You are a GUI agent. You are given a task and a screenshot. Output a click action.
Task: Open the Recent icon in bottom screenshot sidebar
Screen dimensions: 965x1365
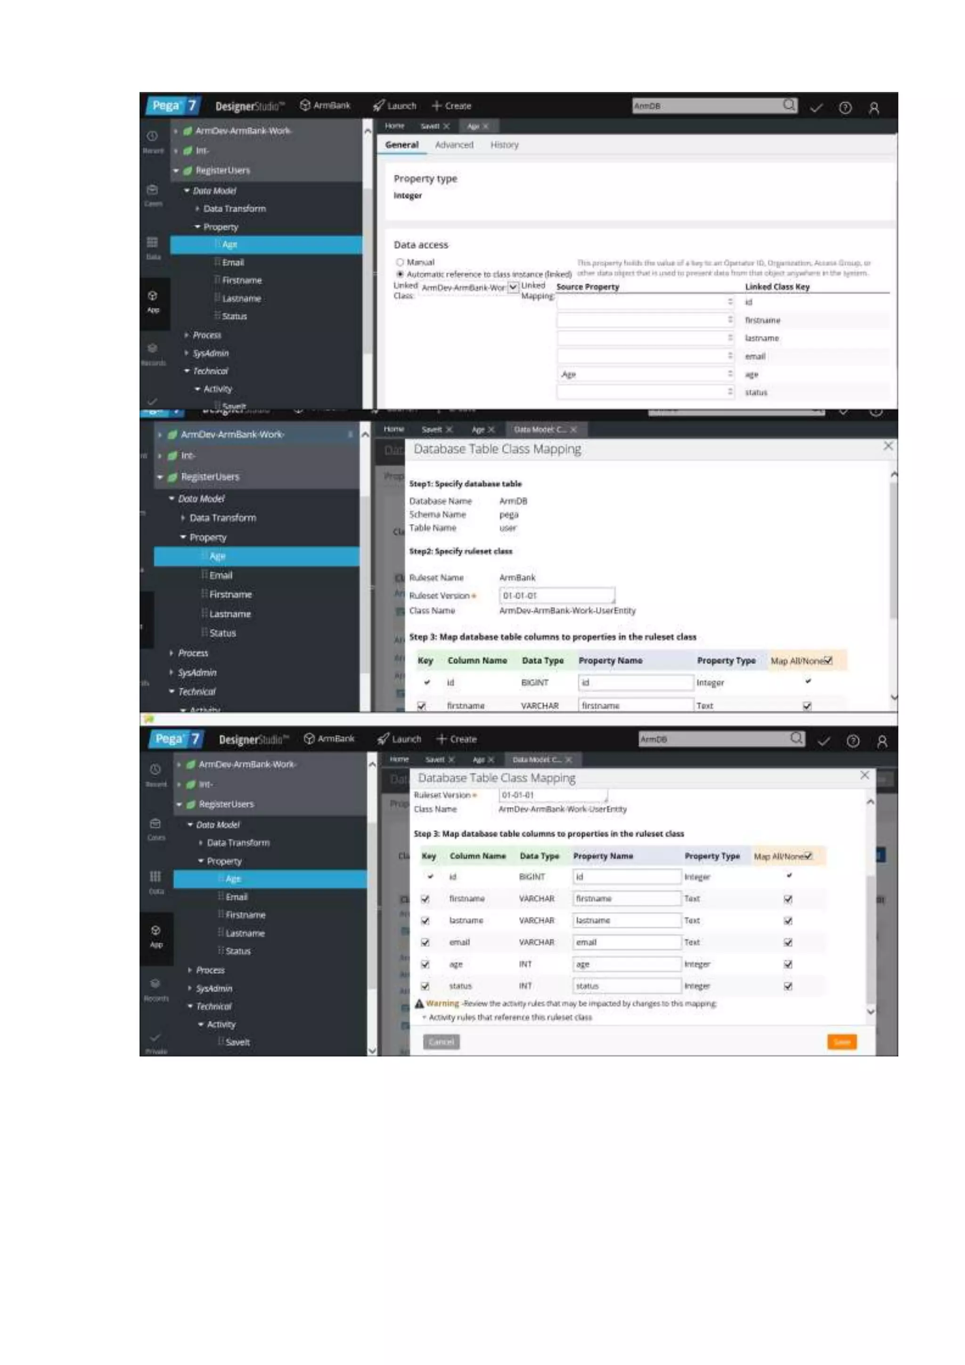(155, 769)
